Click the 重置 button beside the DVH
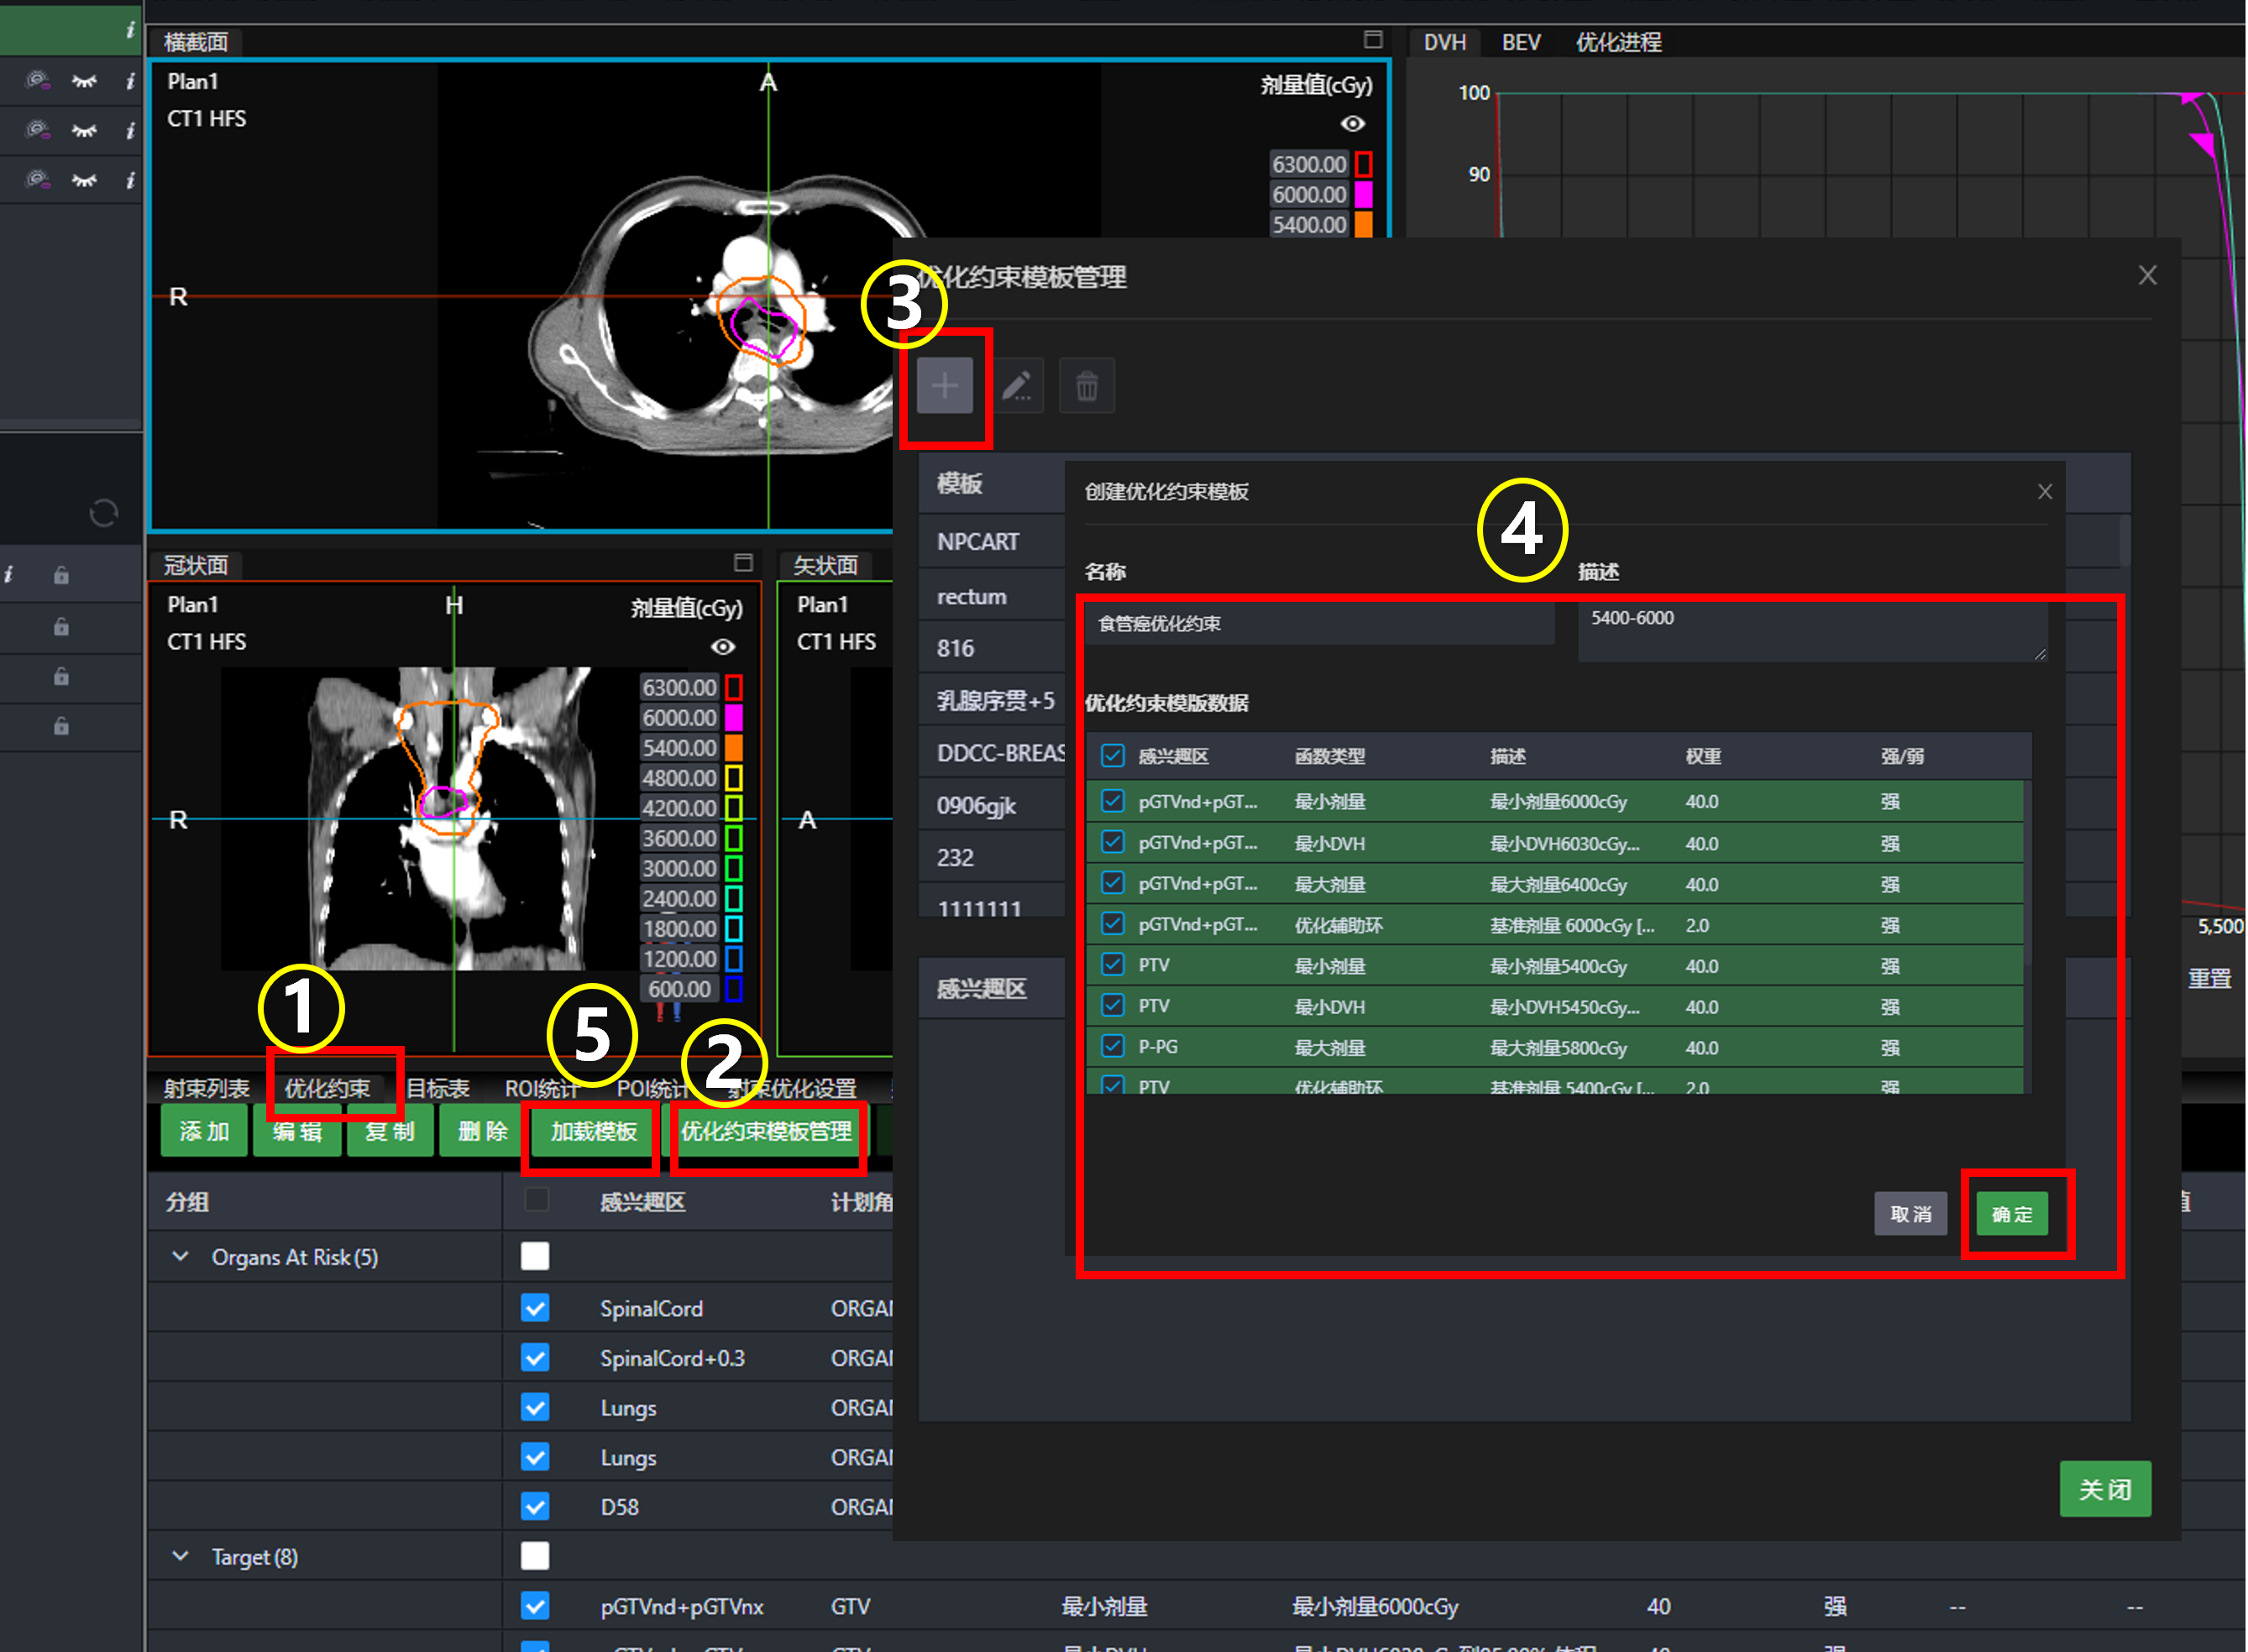Screen dimensions: 2248x1652 click(x=2209, y=978)
